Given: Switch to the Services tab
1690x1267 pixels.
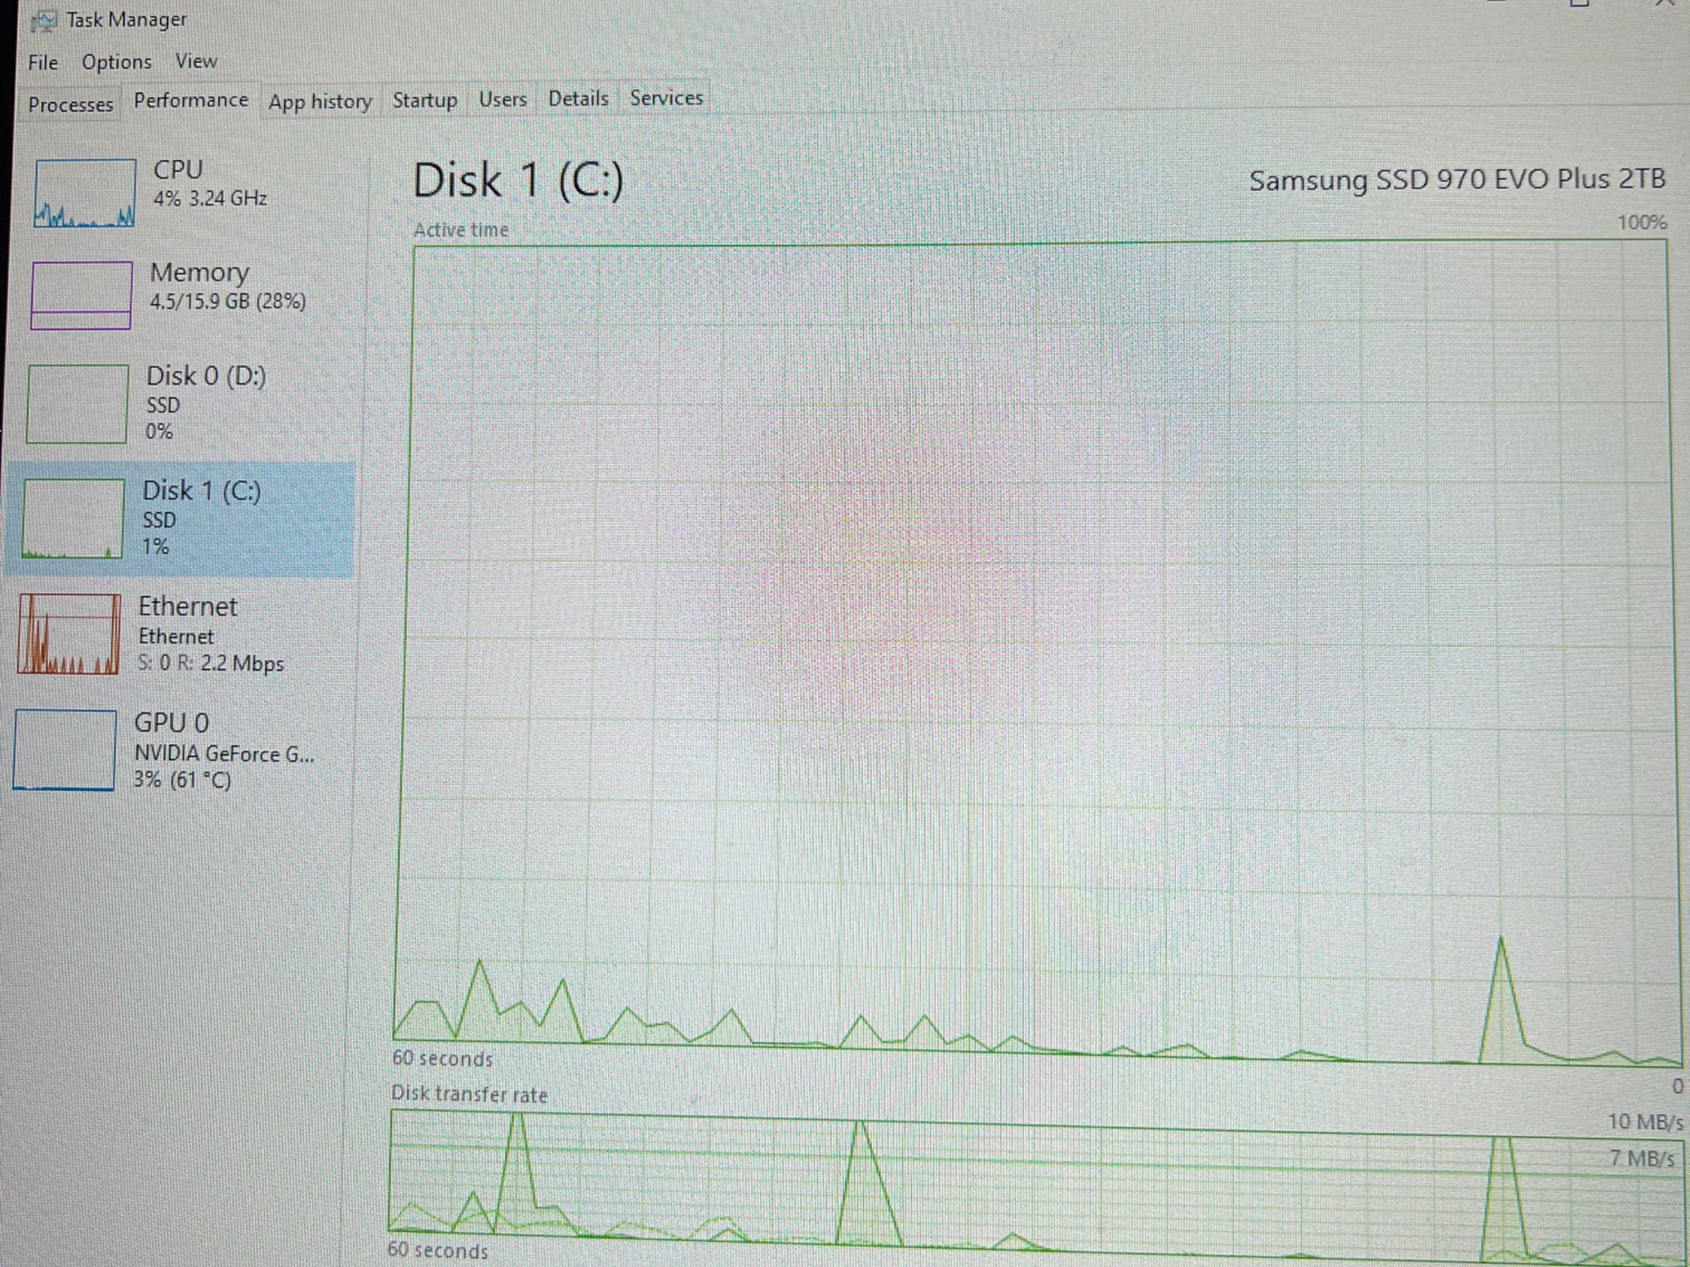Looking at the screenshot, I should [x=666, y=97].
